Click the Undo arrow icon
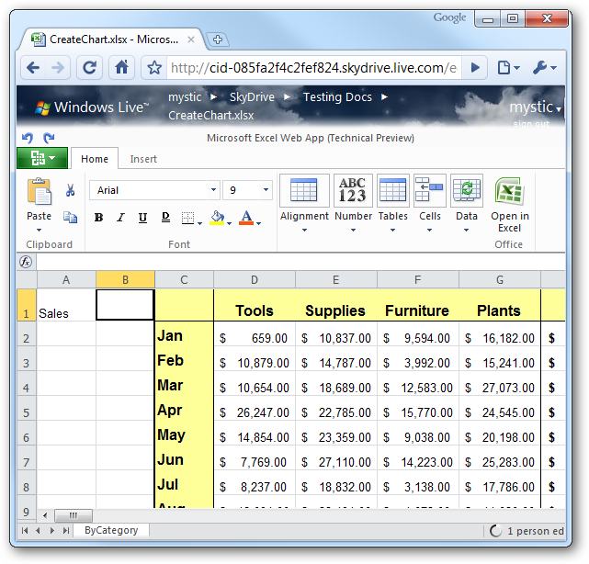The width and height of the screenshot is (589, 564). [x=27, y=138]
